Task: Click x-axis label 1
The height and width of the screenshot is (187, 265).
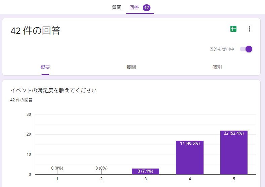Action: (57, 179)
